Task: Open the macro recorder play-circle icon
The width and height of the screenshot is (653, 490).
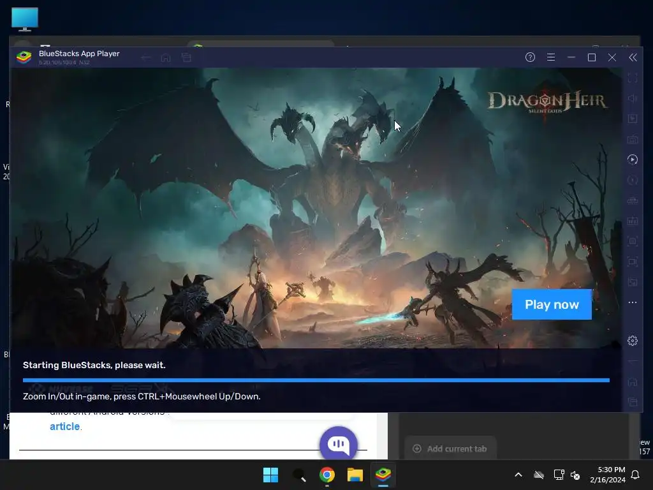Action: point(632,160)
